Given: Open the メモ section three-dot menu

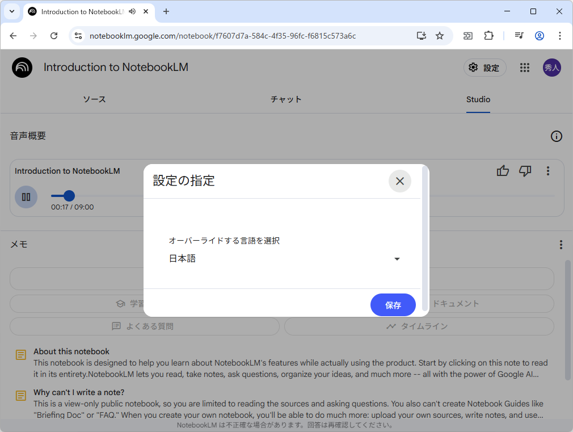Looking at the screenshot, I should 561,244.
